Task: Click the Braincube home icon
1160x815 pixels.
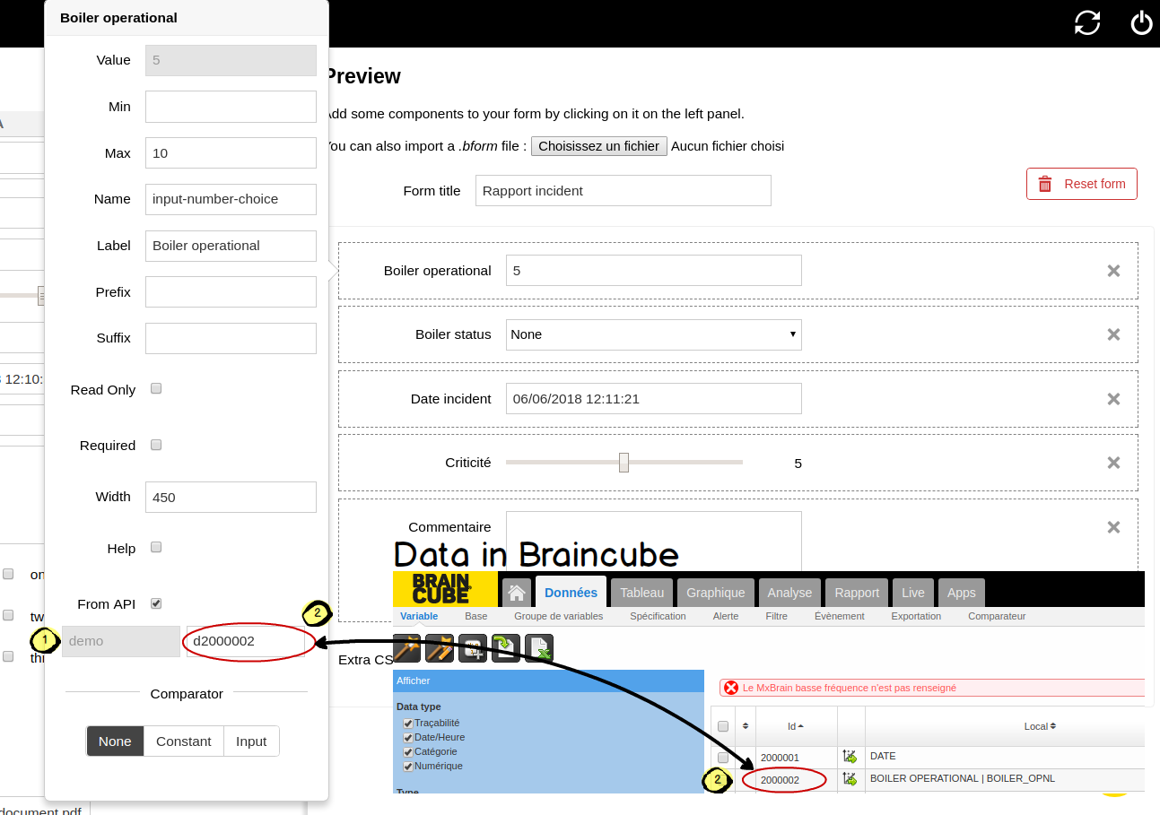Action: pyautogui.click(x=515, y=593)
